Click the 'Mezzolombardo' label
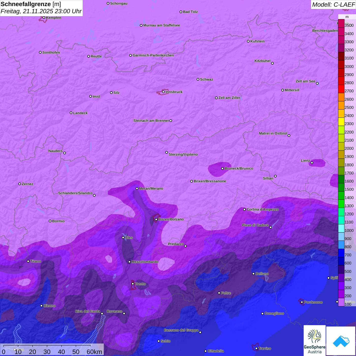Viewport: 356px width, 356px height. pyautogui.click(x=145, y=262)
